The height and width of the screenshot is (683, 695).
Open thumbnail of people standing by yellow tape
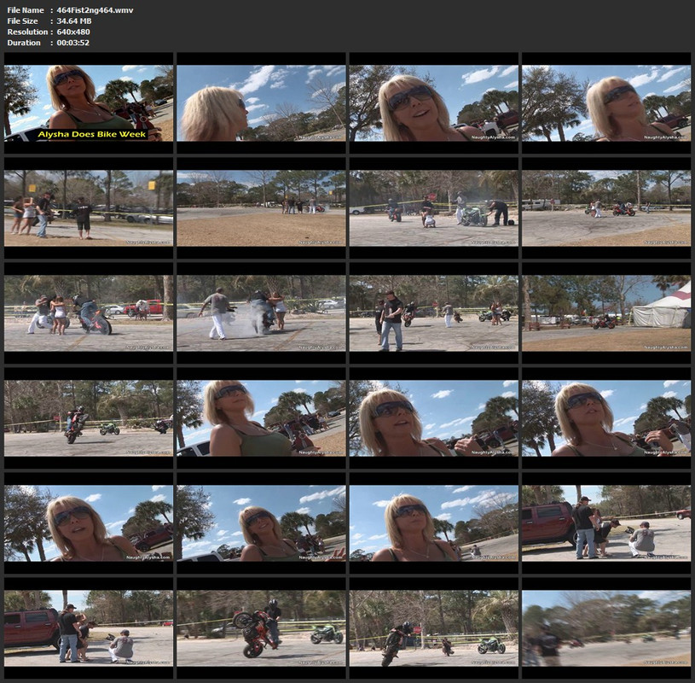pos(89,208)
